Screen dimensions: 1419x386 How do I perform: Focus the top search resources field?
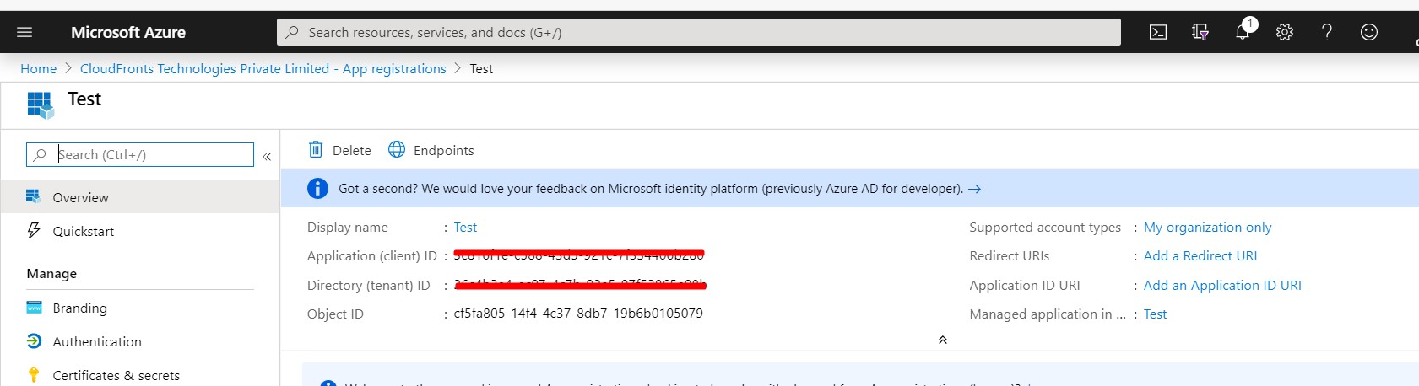699,32
